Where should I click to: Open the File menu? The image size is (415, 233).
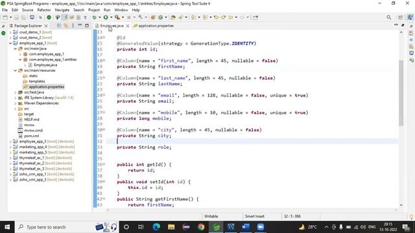click(x=5, y=10)
